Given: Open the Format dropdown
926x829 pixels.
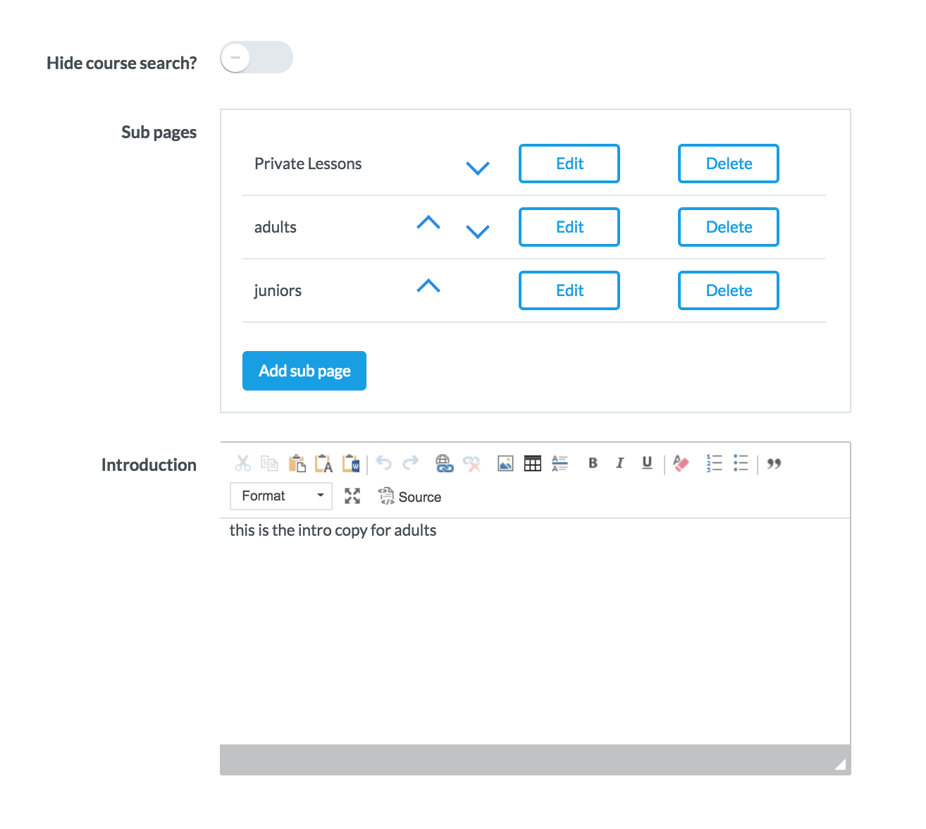Looking at the screenshot, I should (280, 496).
